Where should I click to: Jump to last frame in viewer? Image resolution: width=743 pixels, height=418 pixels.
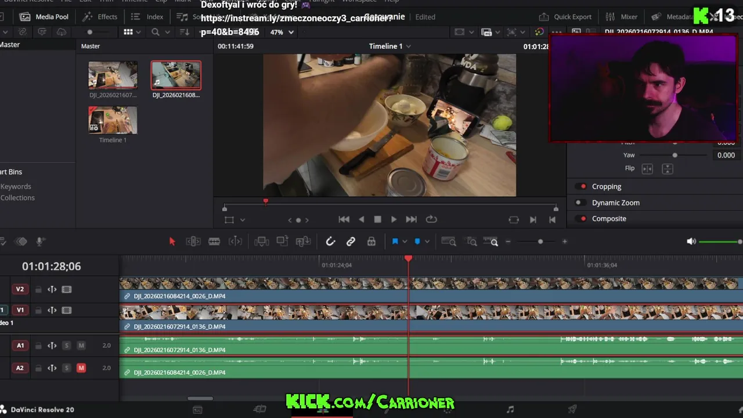pos(411,219)
